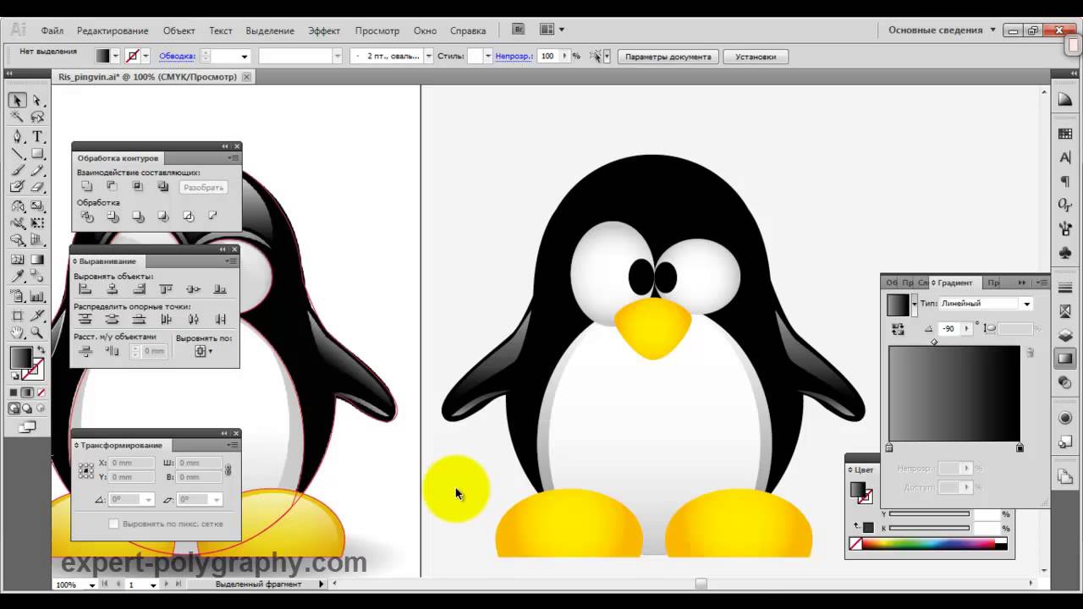1083x609 pixels.
Task: Select the Pen tool
Action: click(17, 136)
